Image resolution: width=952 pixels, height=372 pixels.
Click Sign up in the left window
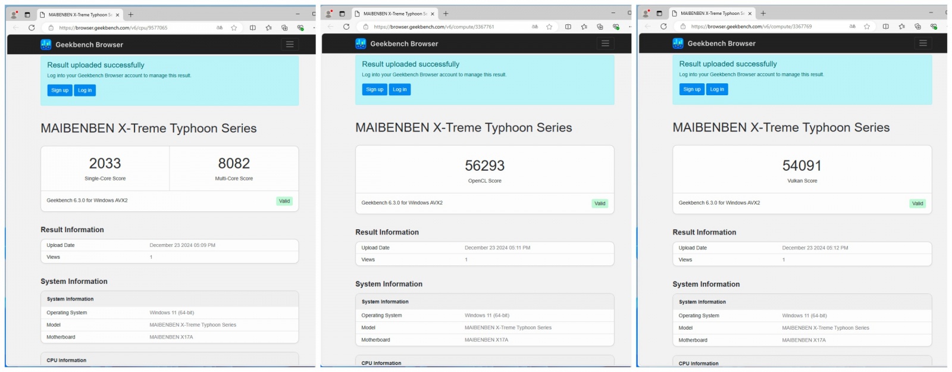pos(59,90)
